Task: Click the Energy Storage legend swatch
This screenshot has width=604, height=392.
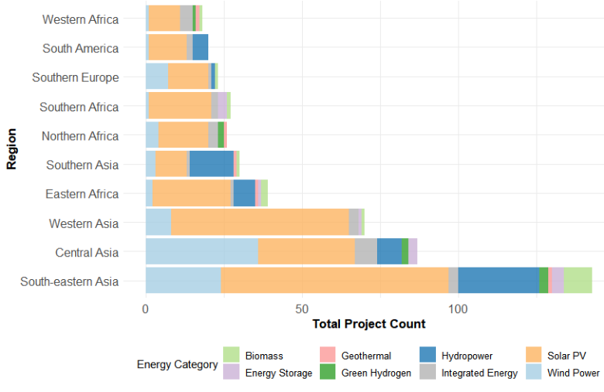Action: click(x=232, y=373)
